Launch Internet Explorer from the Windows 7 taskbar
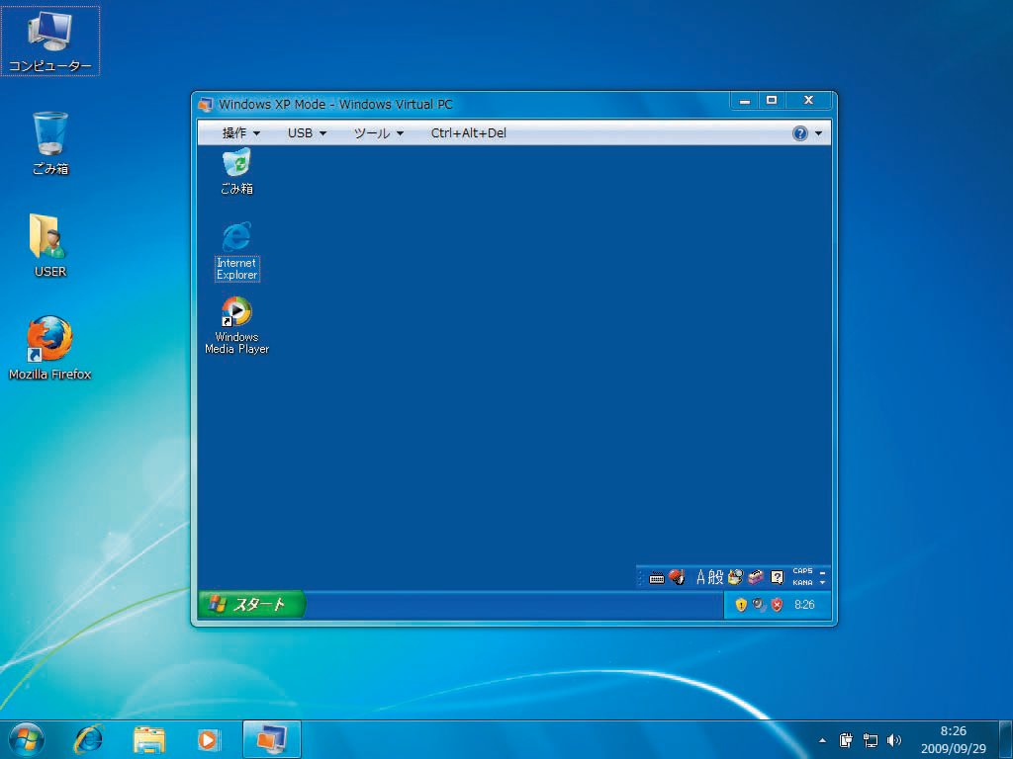This screenshot has width=1013, height=759. pos(88,739)
